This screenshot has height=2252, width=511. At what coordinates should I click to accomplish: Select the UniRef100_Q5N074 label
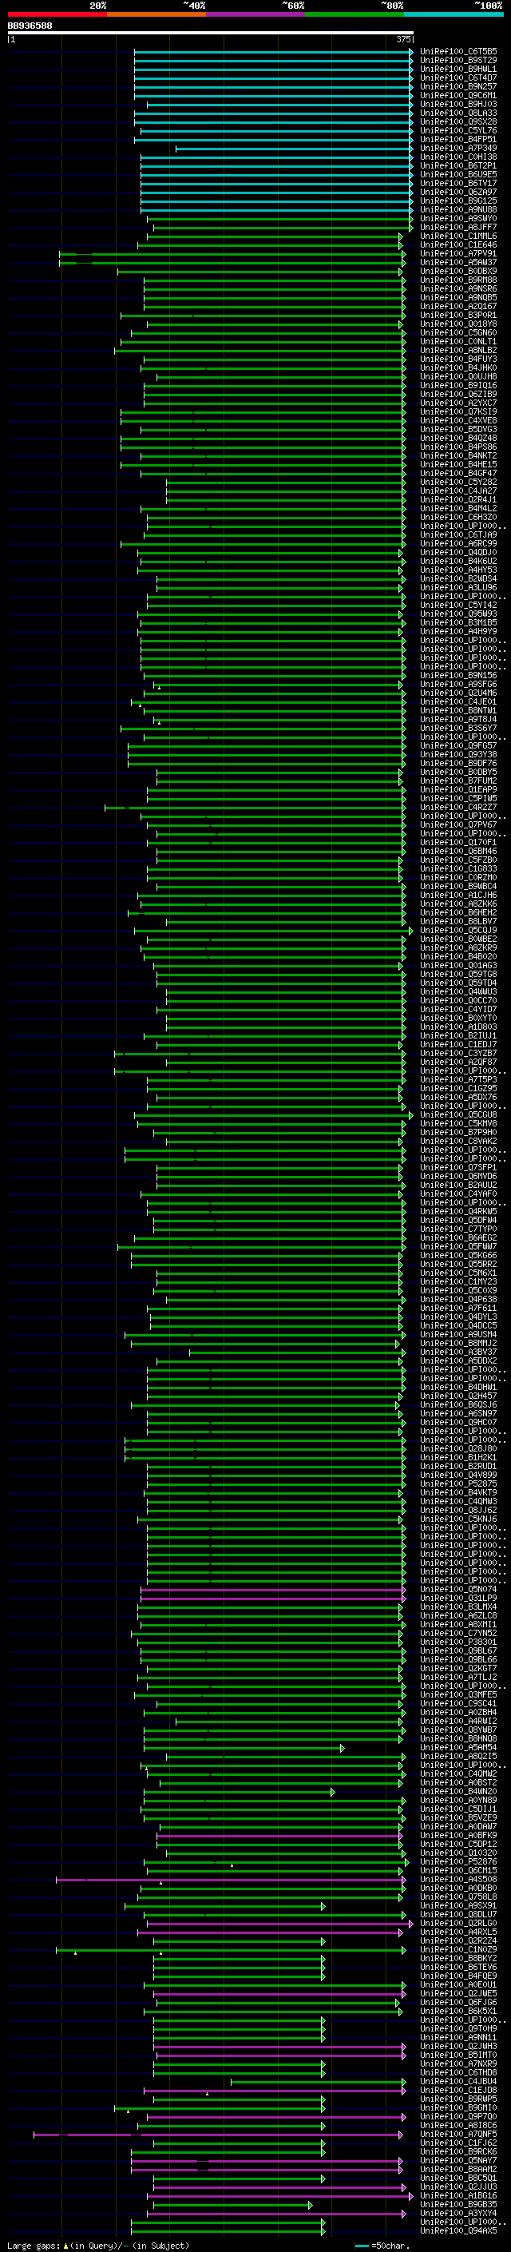pos(458,1589)
